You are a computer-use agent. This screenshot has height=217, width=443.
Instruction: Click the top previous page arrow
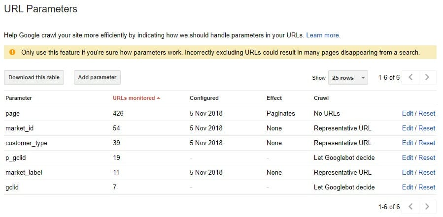click(x=411, y=77)
